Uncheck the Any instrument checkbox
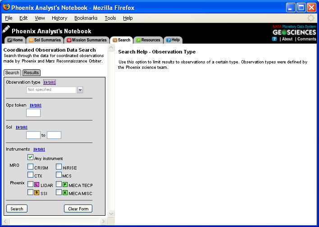The width and height of the screenshot is (319, 227). tap(30, 158)
